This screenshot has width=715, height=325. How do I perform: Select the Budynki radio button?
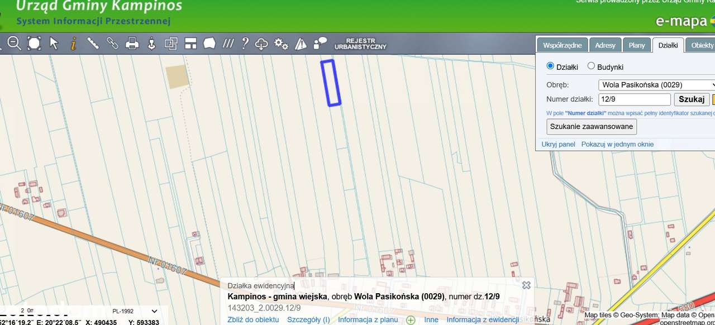[x=591, y=66]
